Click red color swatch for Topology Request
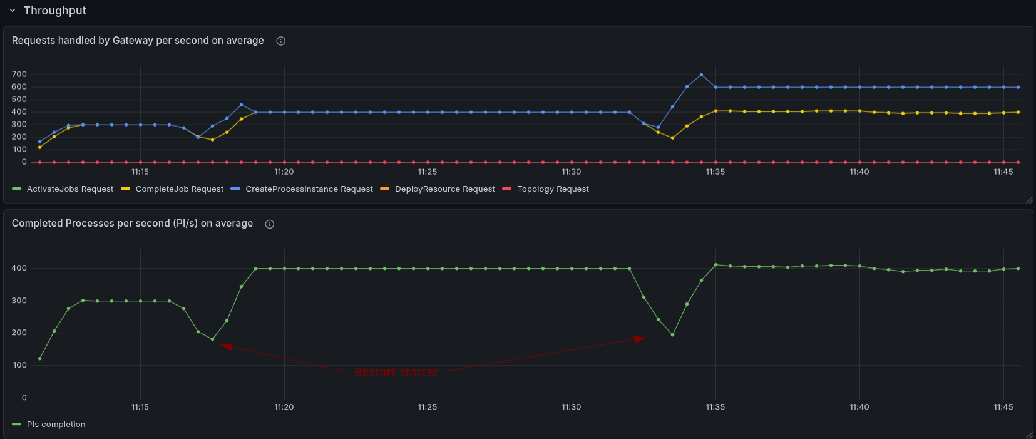Viewport: 1036px width, 439px height. click(507, 189)
